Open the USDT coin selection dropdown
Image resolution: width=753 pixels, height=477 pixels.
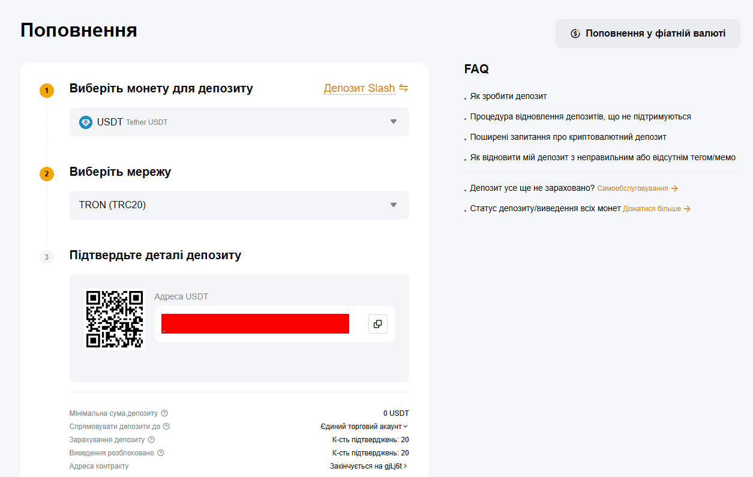pos(239,122)
